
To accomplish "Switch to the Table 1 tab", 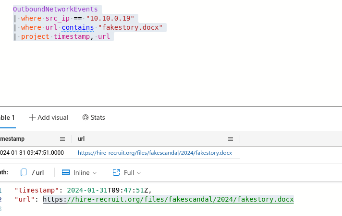I will 7,117.
